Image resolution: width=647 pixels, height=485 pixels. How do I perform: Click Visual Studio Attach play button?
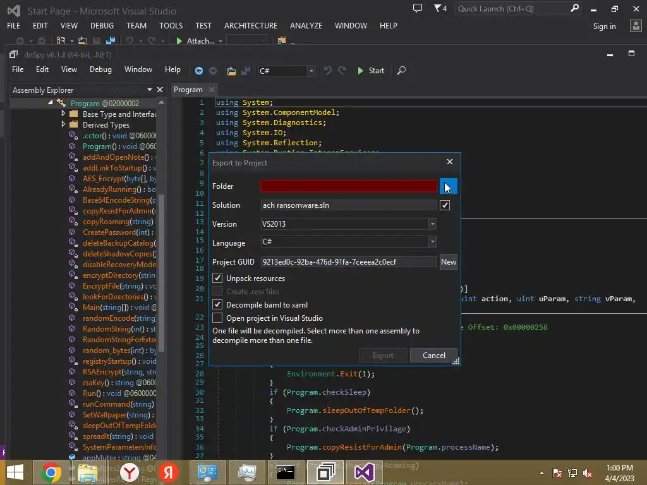point(179,41)
